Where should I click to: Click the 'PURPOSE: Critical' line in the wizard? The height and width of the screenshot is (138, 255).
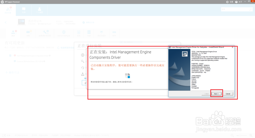point(197,64)
